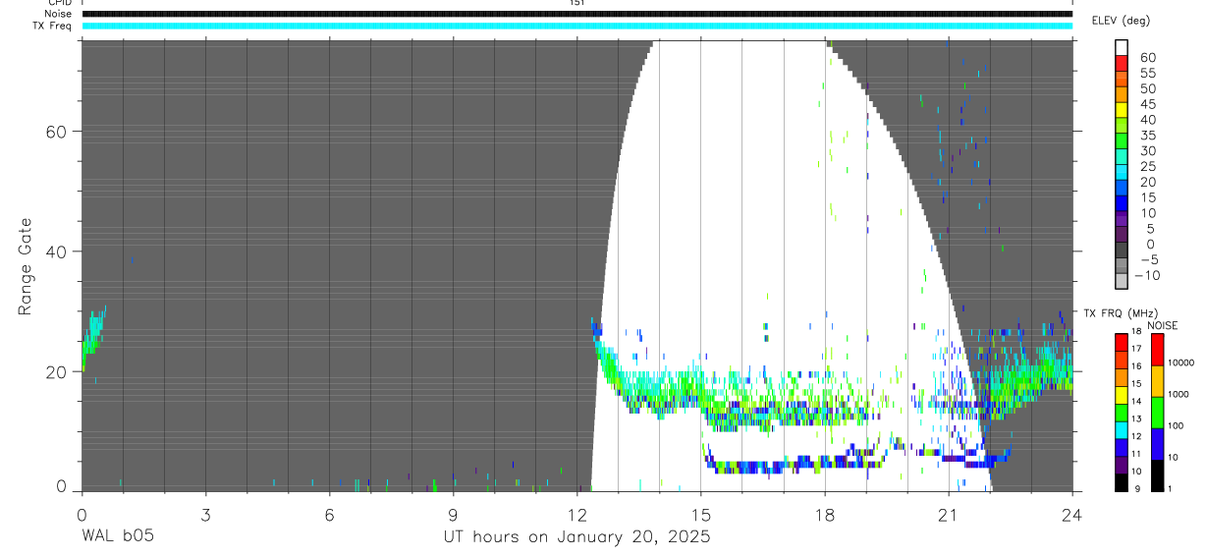Click the red segment of the ELEV color bar
1206x557 pixels.
point(1122,64)
